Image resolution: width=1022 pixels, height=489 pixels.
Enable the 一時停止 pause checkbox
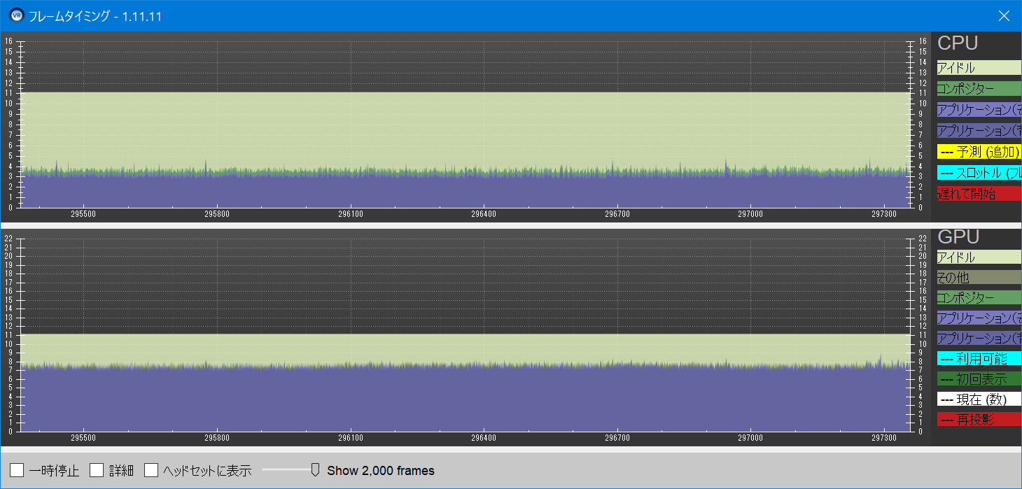click(x=17, y=470)
